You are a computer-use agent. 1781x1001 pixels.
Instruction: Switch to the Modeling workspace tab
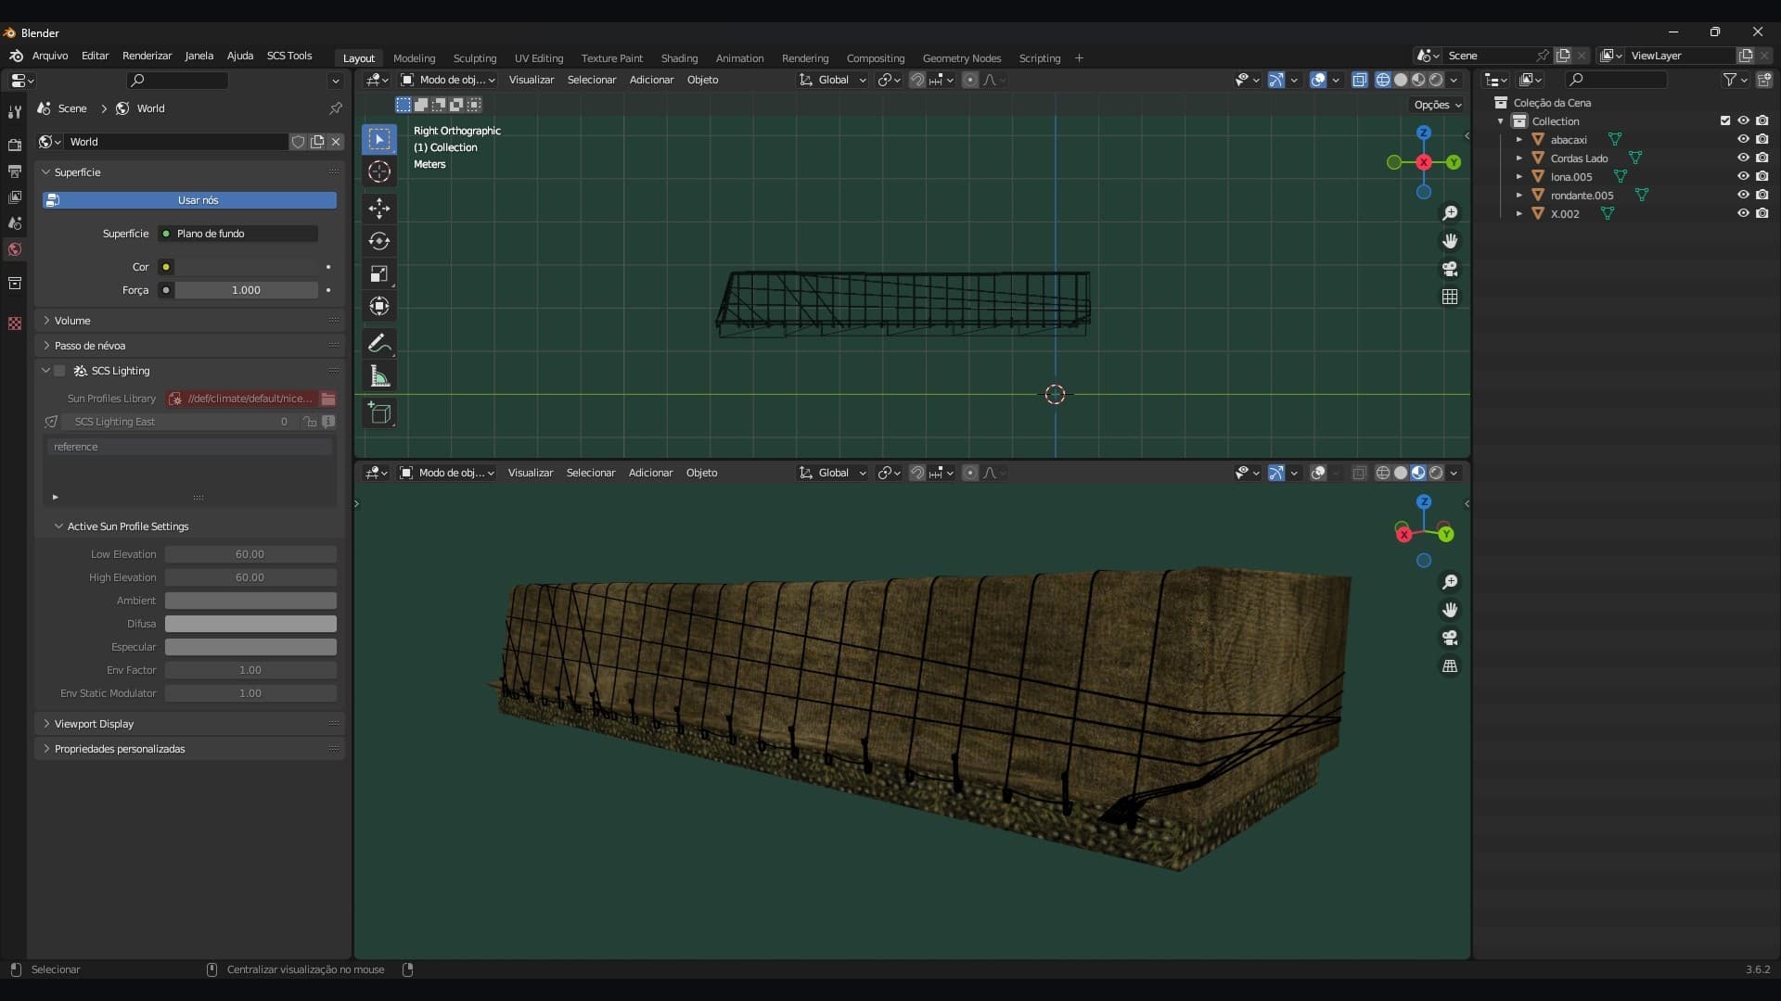(x=414, y=58)
